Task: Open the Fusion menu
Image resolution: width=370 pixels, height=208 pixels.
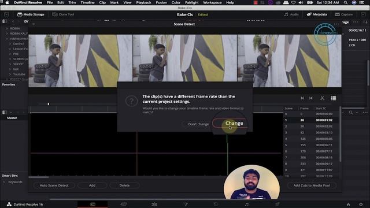Action: (x=161, y=2)
